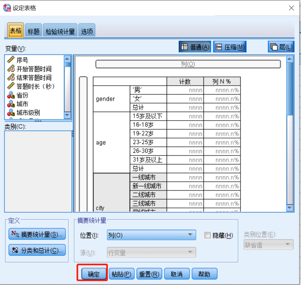Select the city row variable in preview
The width and height of the screenshot is (301, 285).
111,192
